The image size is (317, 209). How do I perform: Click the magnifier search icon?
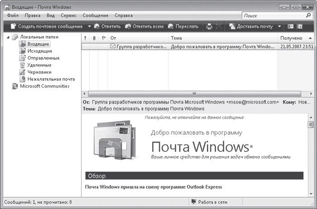[308, 15]
